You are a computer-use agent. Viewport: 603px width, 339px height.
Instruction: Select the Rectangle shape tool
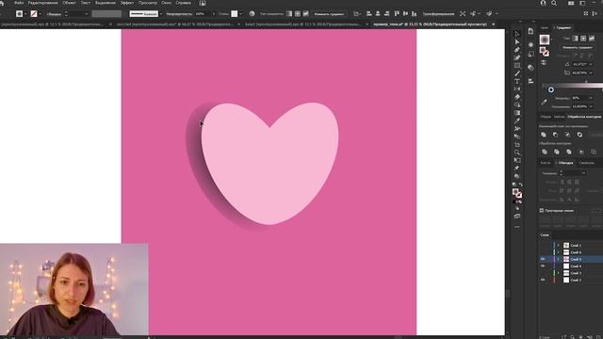click(517, 65)
